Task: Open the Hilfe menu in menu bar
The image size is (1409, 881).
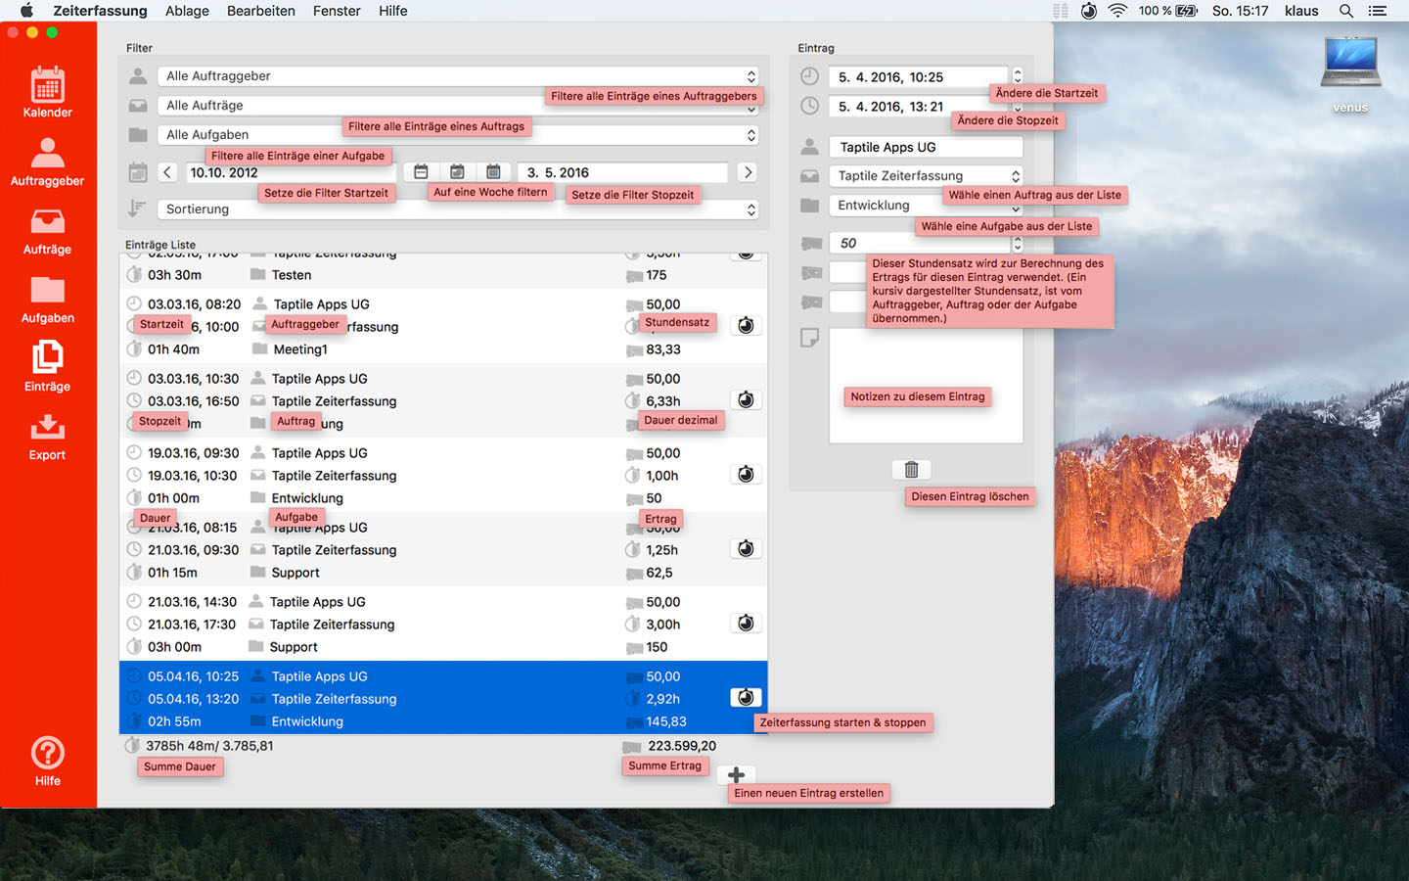Action: coord(393,11)
